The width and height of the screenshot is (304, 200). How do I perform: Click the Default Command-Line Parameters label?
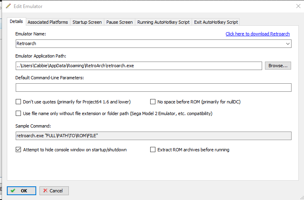50,78
